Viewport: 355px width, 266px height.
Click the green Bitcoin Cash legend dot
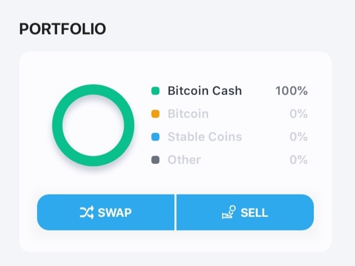click(155, 91)
